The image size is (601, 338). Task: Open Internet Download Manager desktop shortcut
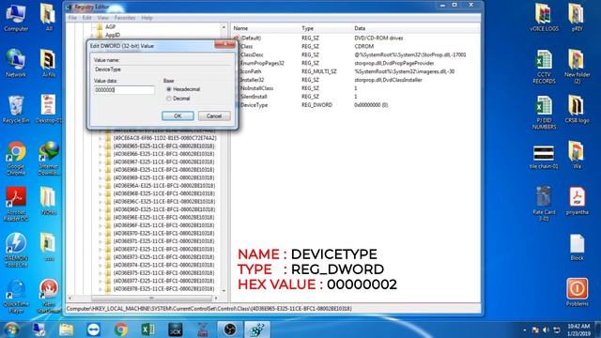tap(49, 158)
